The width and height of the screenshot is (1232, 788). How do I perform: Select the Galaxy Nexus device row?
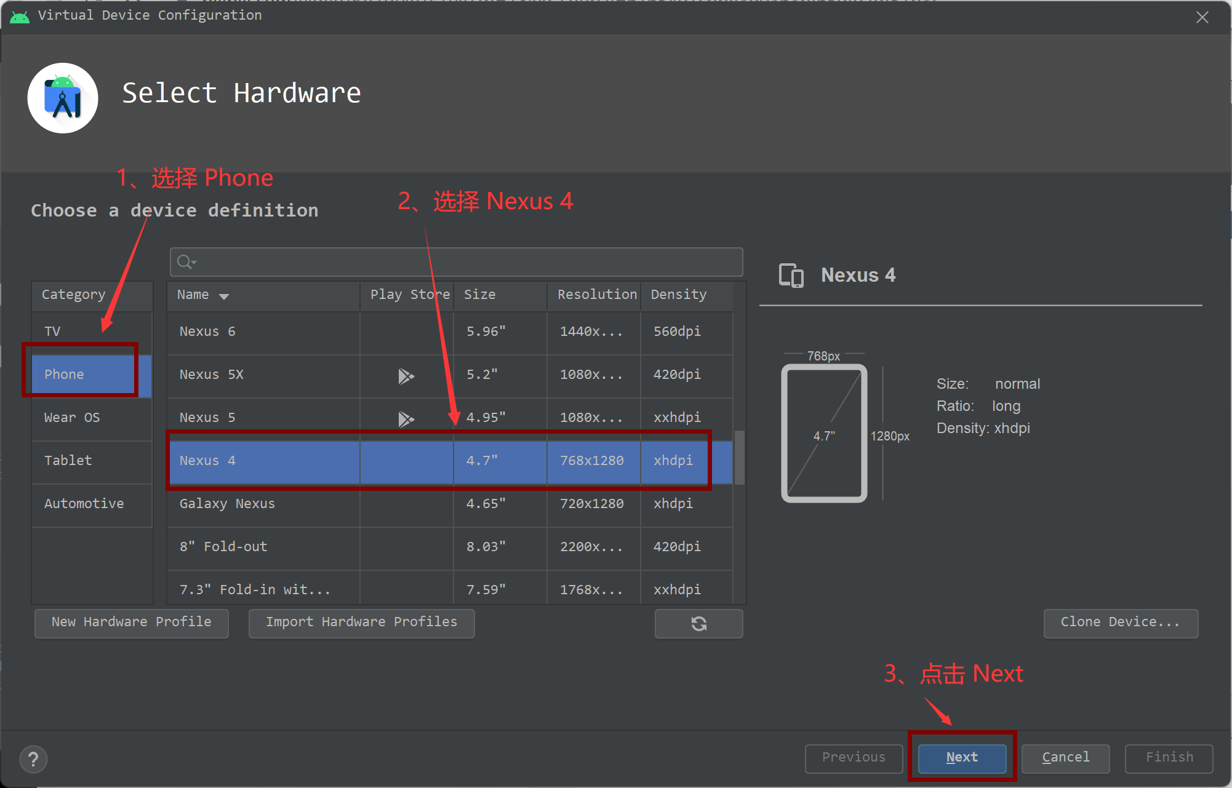coord(450,504)
